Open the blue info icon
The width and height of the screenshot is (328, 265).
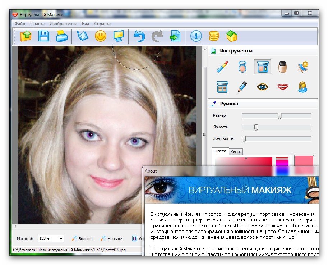196,36
